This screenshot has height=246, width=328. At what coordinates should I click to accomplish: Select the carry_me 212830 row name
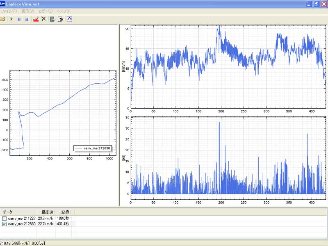point(22,224)
